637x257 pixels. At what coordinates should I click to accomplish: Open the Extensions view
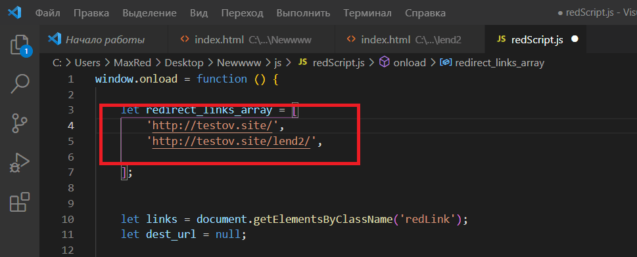click(x=20, y=202)
